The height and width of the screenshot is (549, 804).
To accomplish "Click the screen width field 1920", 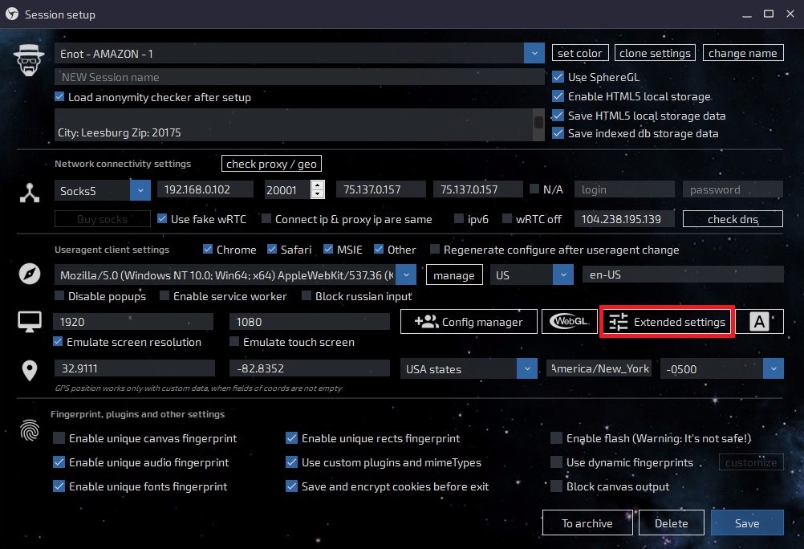I will pyautogui.click(x=133, y=322).
